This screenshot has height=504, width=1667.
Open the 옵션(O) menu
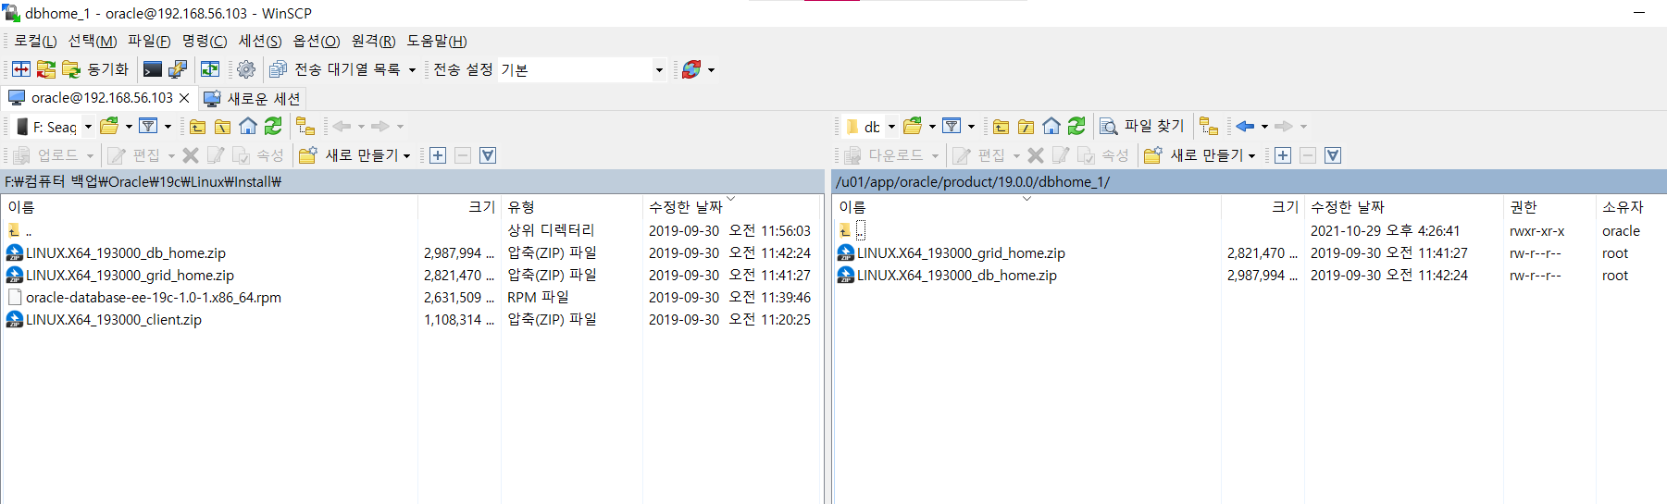click(x=317, y=41)
